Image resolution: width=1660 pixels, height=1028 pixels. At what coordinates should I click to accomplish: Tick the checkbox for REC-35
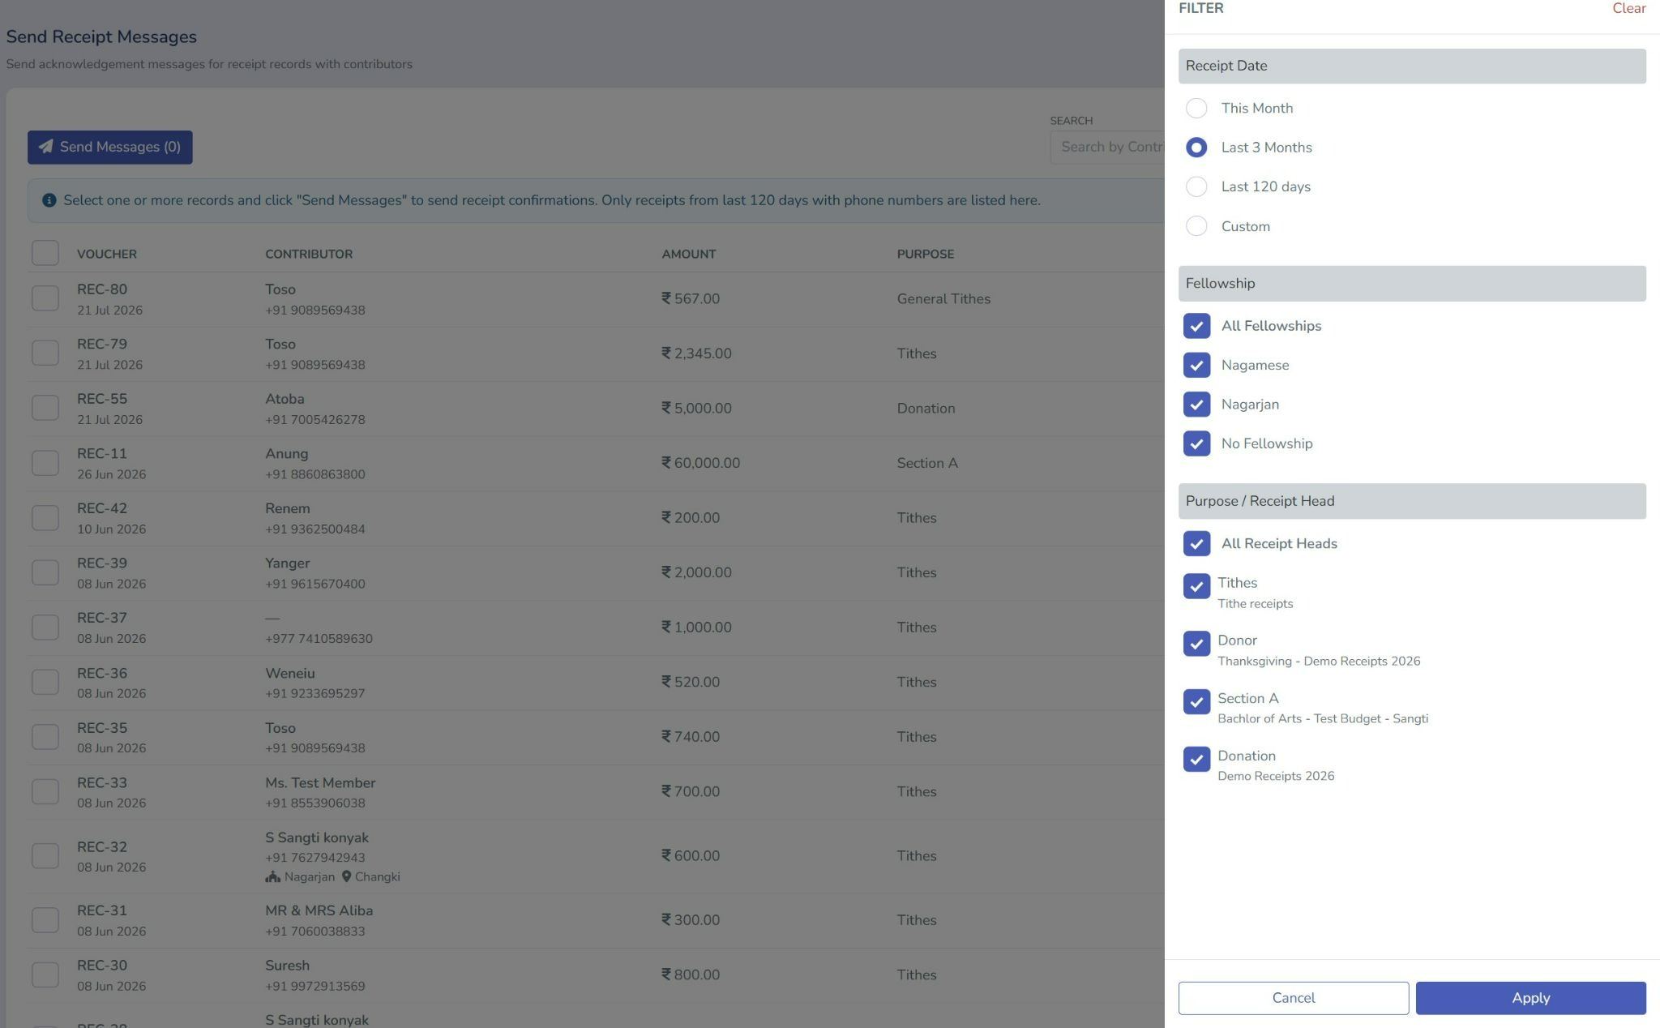45,737
